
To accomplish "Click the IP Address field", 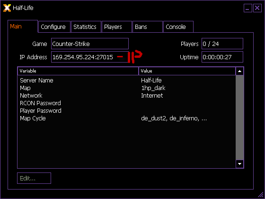I will tap(90, 57).
